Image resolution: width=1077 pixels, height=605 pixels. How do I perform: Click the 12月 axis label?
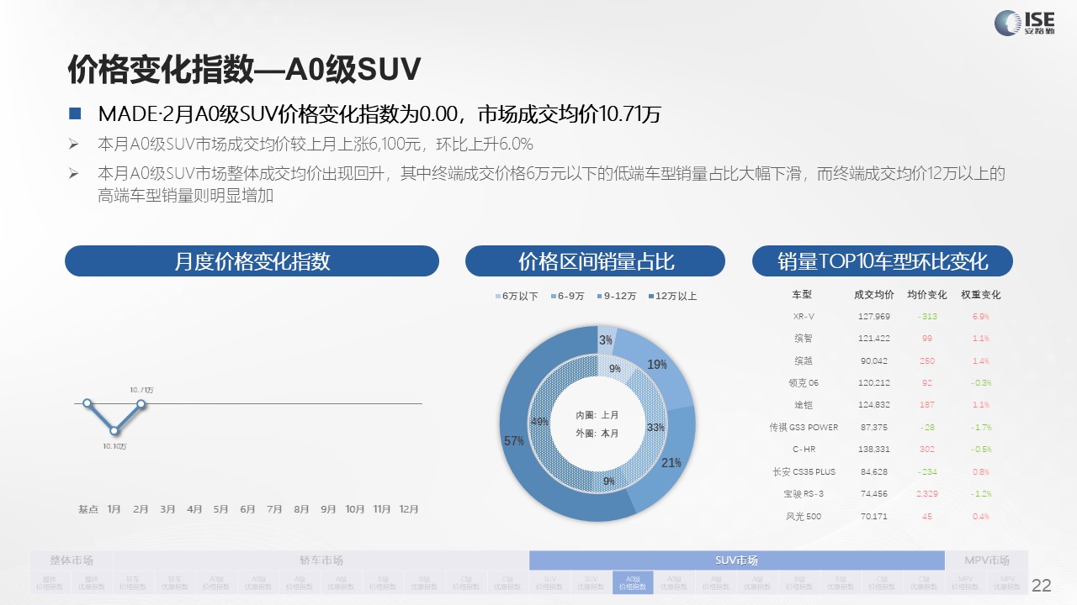pyautogui.click(x=409, y=509)
